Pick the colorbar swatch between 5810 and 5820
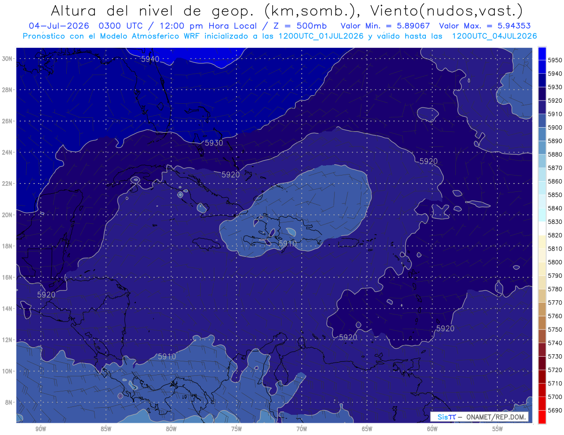The image size is (564, 435). (542, 242)
